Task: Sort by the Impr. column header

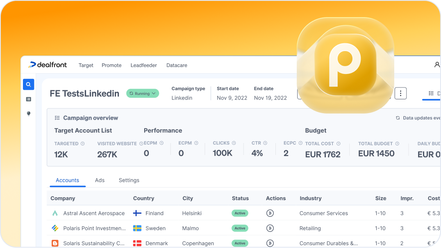Action: tap(407, 199)
